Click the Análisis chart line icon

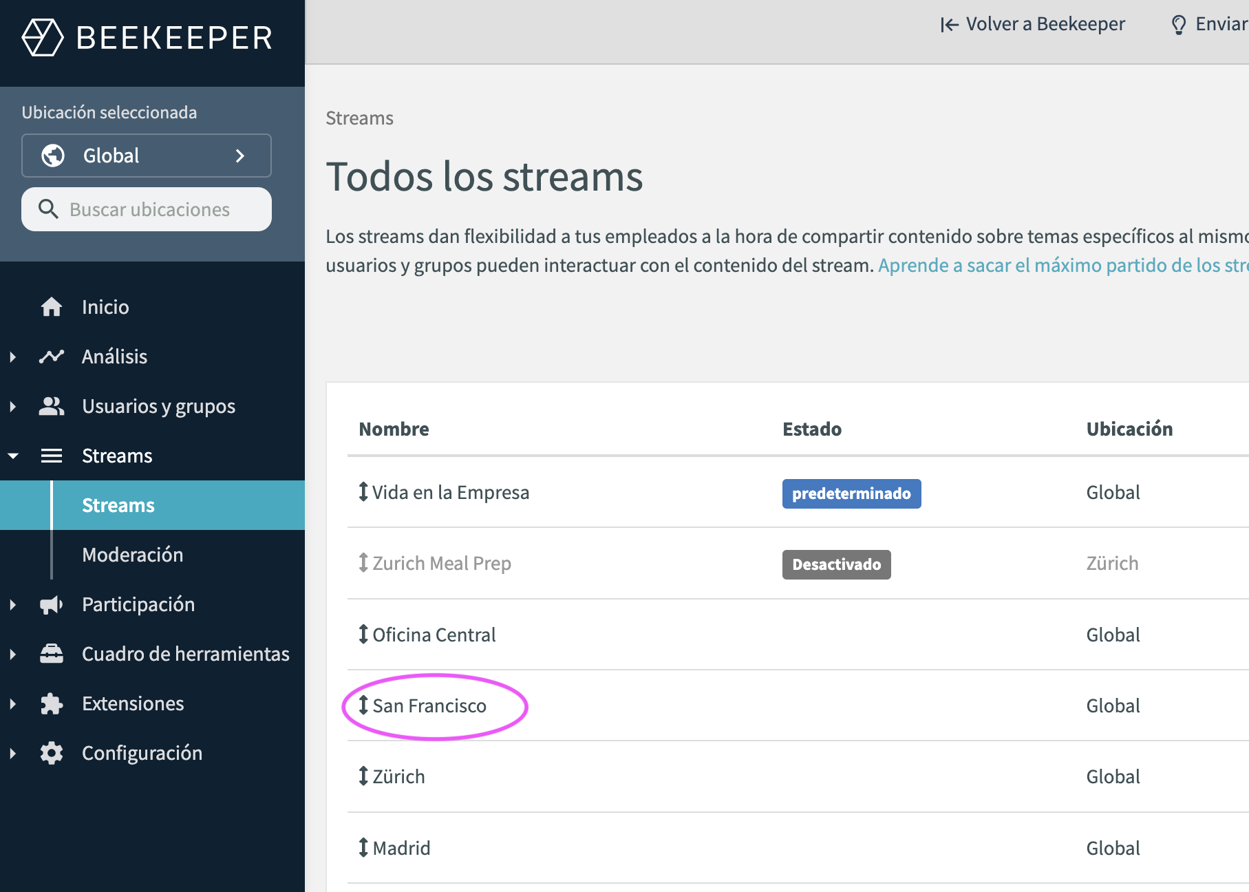(52, 357)
